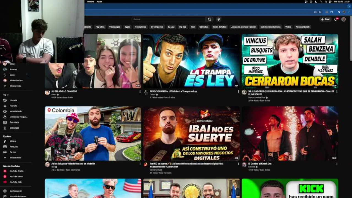Click the search magnifier button

click(209, 19)
